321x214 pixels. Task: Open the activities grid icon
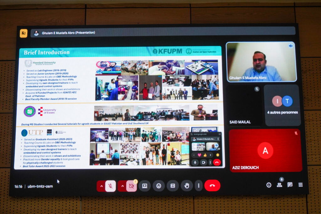click(301, 185)
